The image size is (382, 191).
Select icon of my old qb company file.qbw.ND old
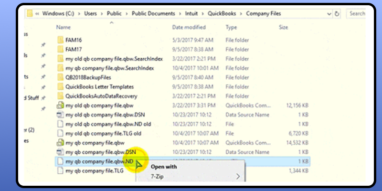(60, 124)
